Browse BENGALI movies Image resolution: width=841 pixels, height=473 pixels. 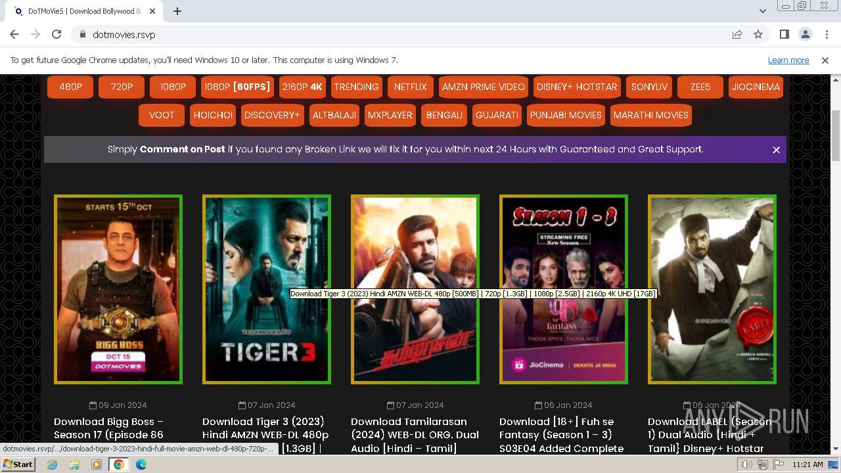coord(444,115)
